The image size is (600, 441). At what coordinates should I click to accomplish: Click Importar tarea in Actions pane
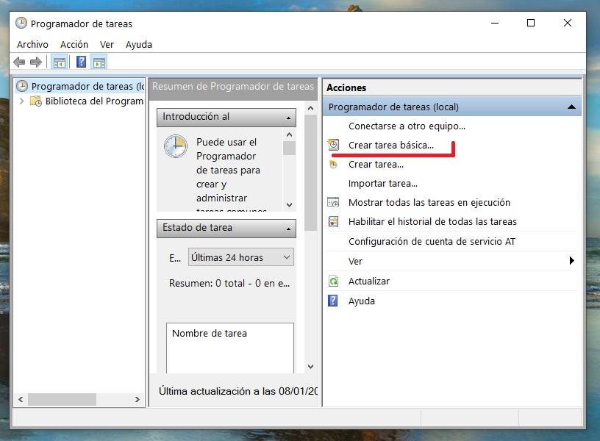pos(382,184)
